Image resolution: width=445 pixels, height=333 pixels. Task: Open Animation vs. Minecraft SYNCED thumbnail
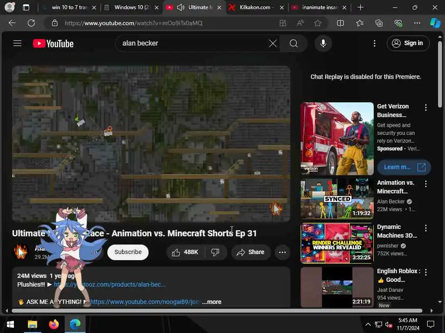337,199
